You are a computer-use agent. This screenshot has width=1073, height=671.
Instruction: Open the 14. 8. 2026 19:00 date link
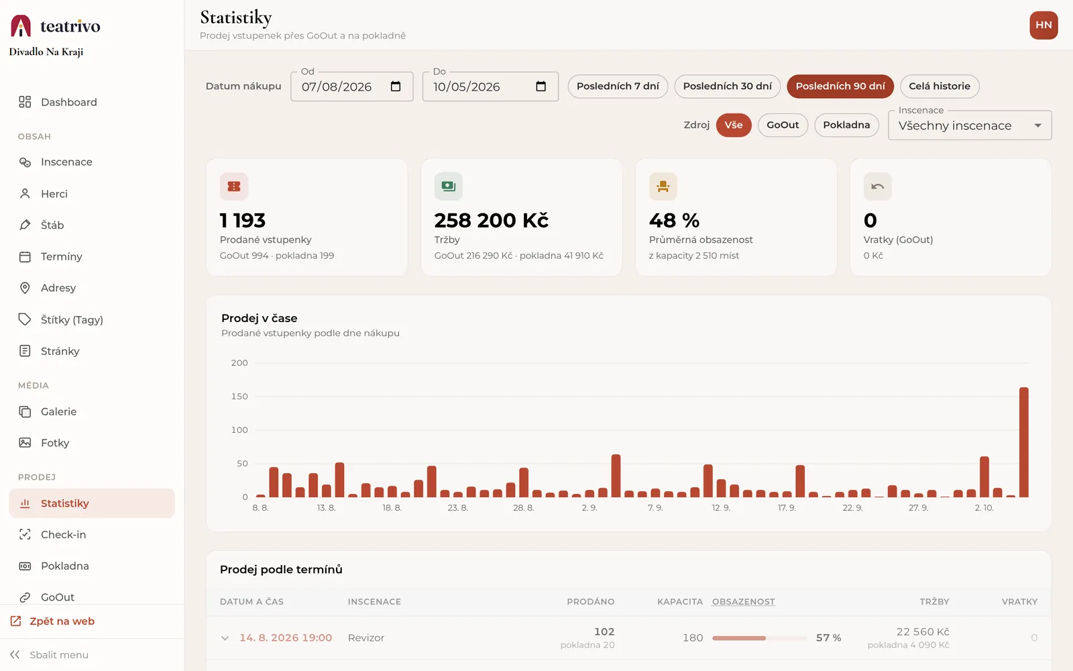coord(286,638)
